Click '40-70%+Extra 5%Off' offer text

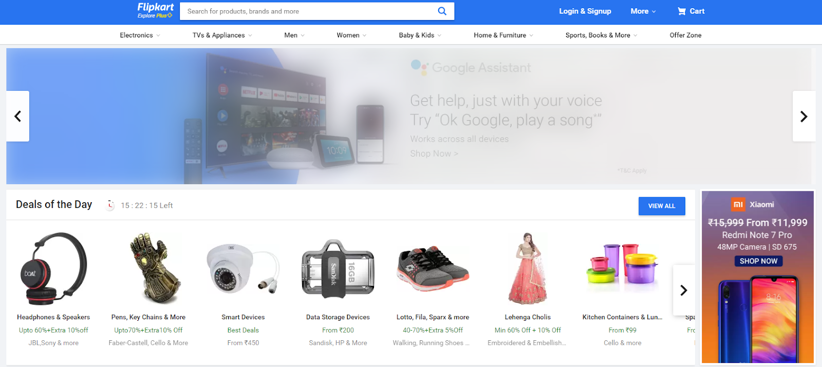pos(433,330)
